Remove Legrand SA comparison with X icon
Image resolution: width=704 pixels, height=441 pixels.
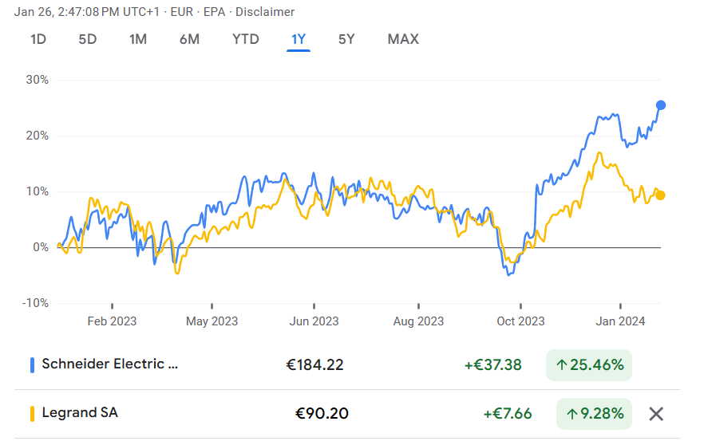(x=656, y=414)
